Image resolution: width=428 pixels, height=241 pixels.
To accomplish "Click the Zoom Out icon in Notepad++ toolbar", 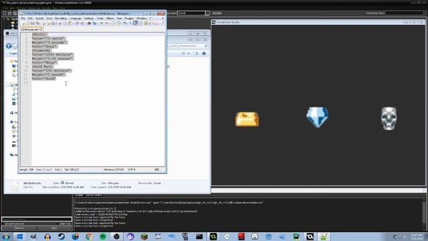I will coord(106,23).
